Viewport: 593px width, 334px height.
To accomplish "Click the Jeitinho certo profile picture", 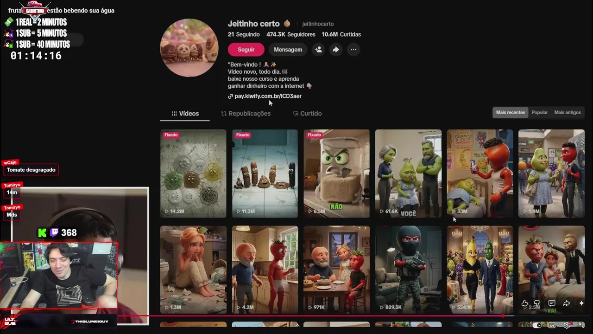I will coord(189,48).
